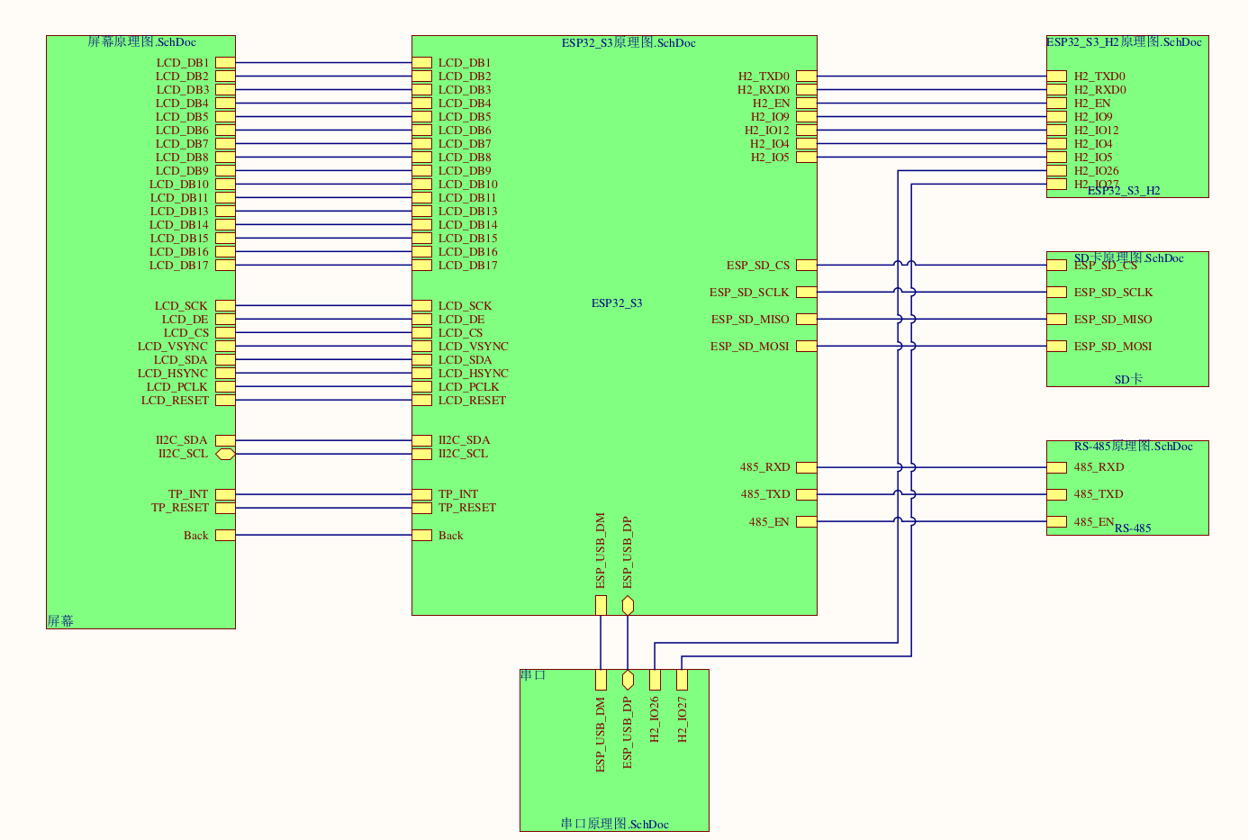Click the H2_IO9 entry on the ESP32_S3_H2 sheet

click(x=1057, y=117)
